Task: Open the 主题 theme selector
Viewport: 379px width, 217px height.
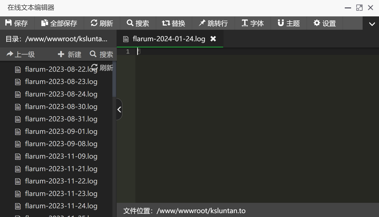Action: 280,23
